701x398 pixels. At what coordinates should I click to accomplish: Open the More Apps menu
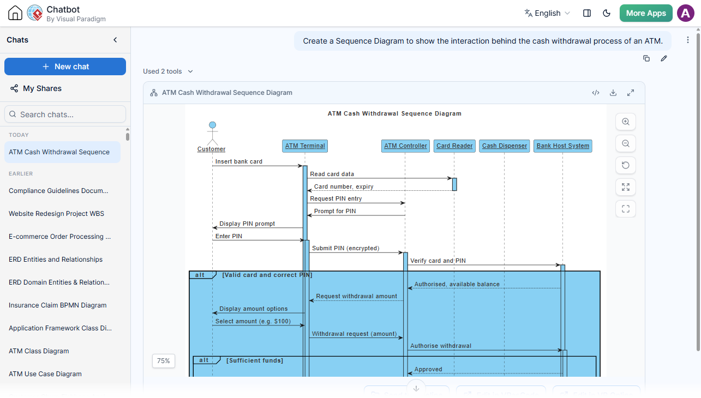[x=646, y=13]
